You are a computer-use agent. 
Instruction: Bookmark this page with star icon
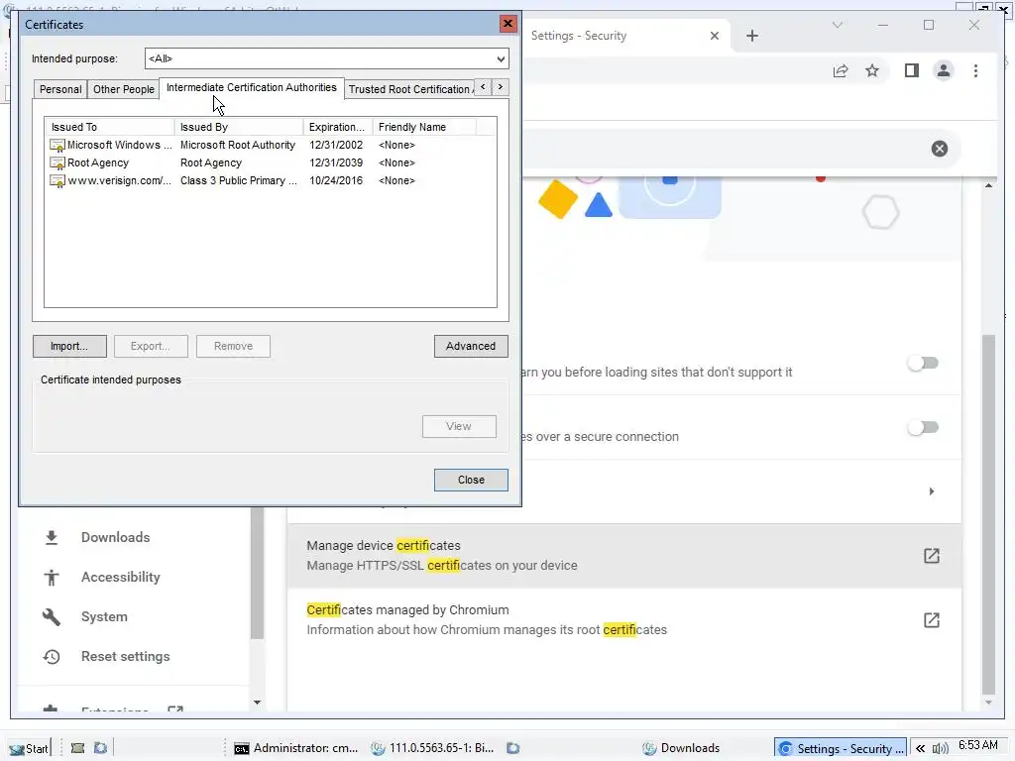click(x=872, y=70)
